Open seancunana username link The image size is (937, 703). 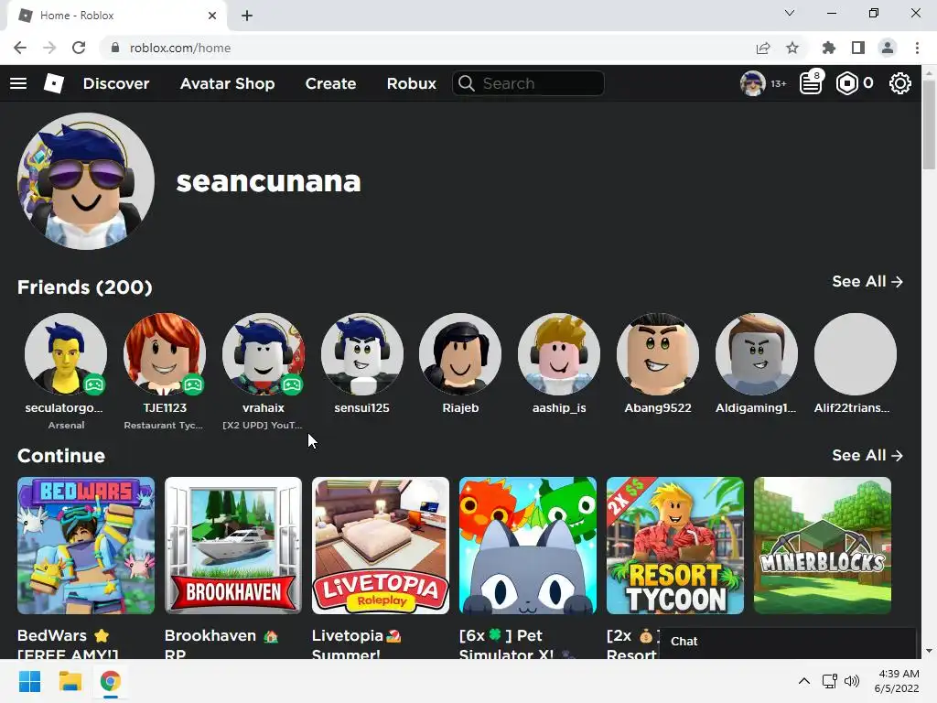coord(268,181)
